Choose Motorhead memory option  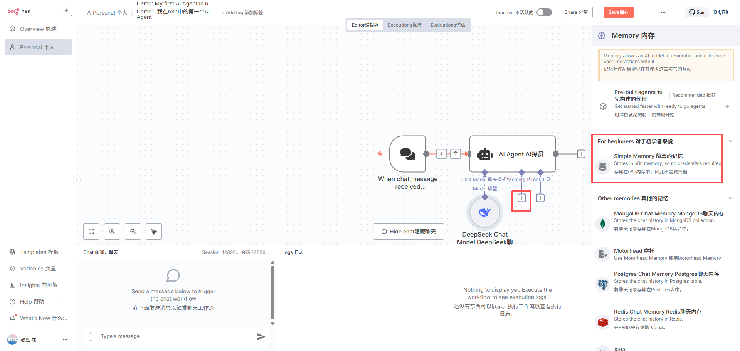click(x=666, y=254)
